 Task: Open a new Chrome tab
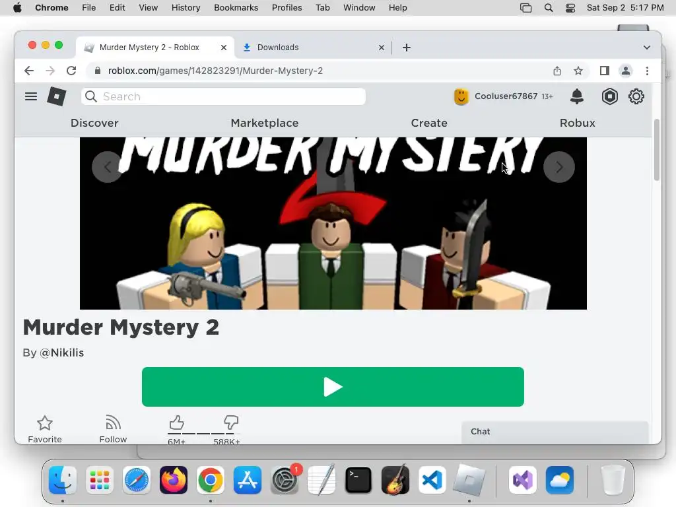tap(407, 48)
